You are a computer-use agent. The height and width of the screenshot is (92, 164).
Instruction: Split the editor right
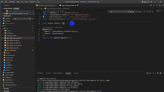pos(163,5)
